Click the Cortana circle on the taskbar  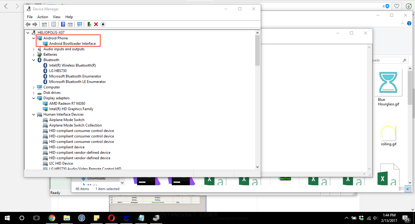(x=22, y=218)
